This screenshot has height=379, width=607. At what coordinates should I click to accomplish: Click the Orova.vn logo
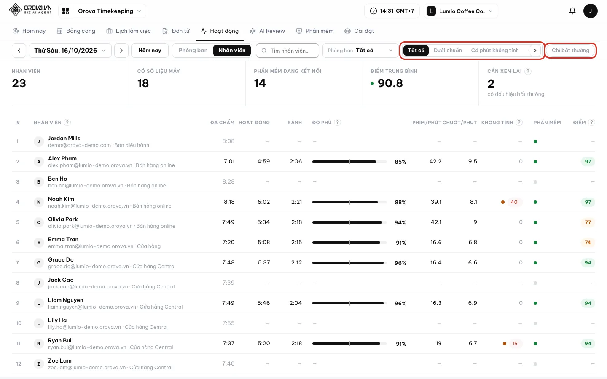30,10
